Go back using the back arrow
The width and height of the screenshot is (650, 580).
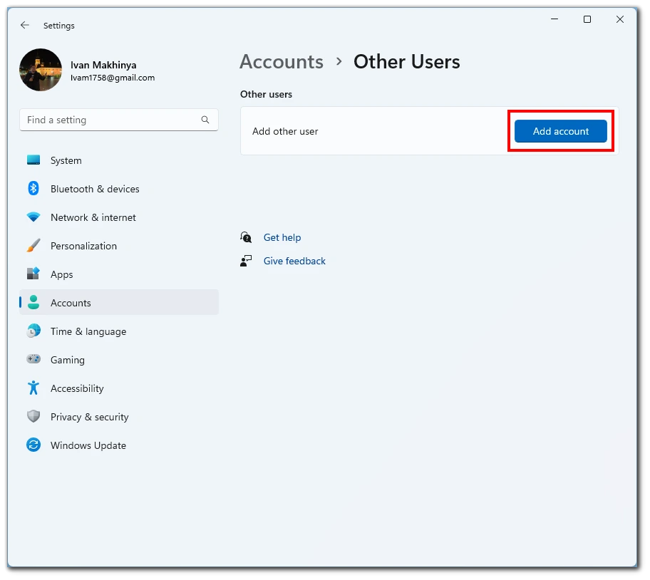tap(25, 25)
